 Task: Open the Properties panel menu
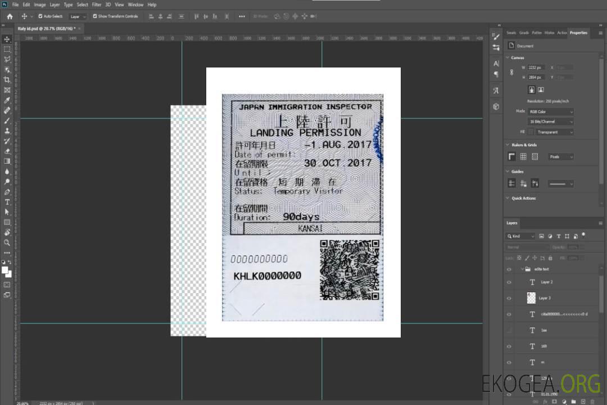pos(600,33)
